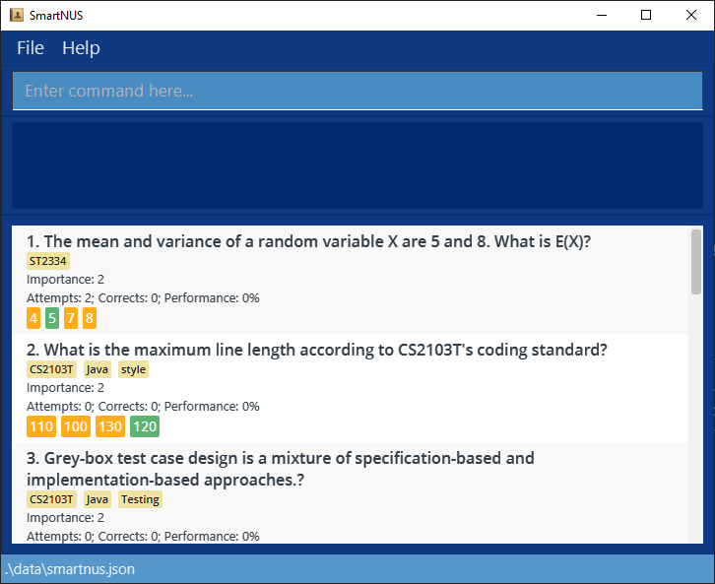This screenshot has height=584, width=715.
Task: Maximize the SmartNUS window
Action: click(646, 15)
